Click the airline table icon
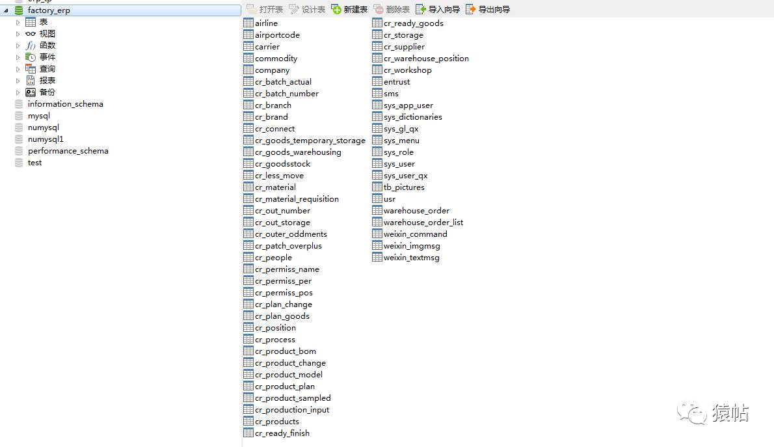The width and height of the screenshot is (774, 447). point(248,23)
